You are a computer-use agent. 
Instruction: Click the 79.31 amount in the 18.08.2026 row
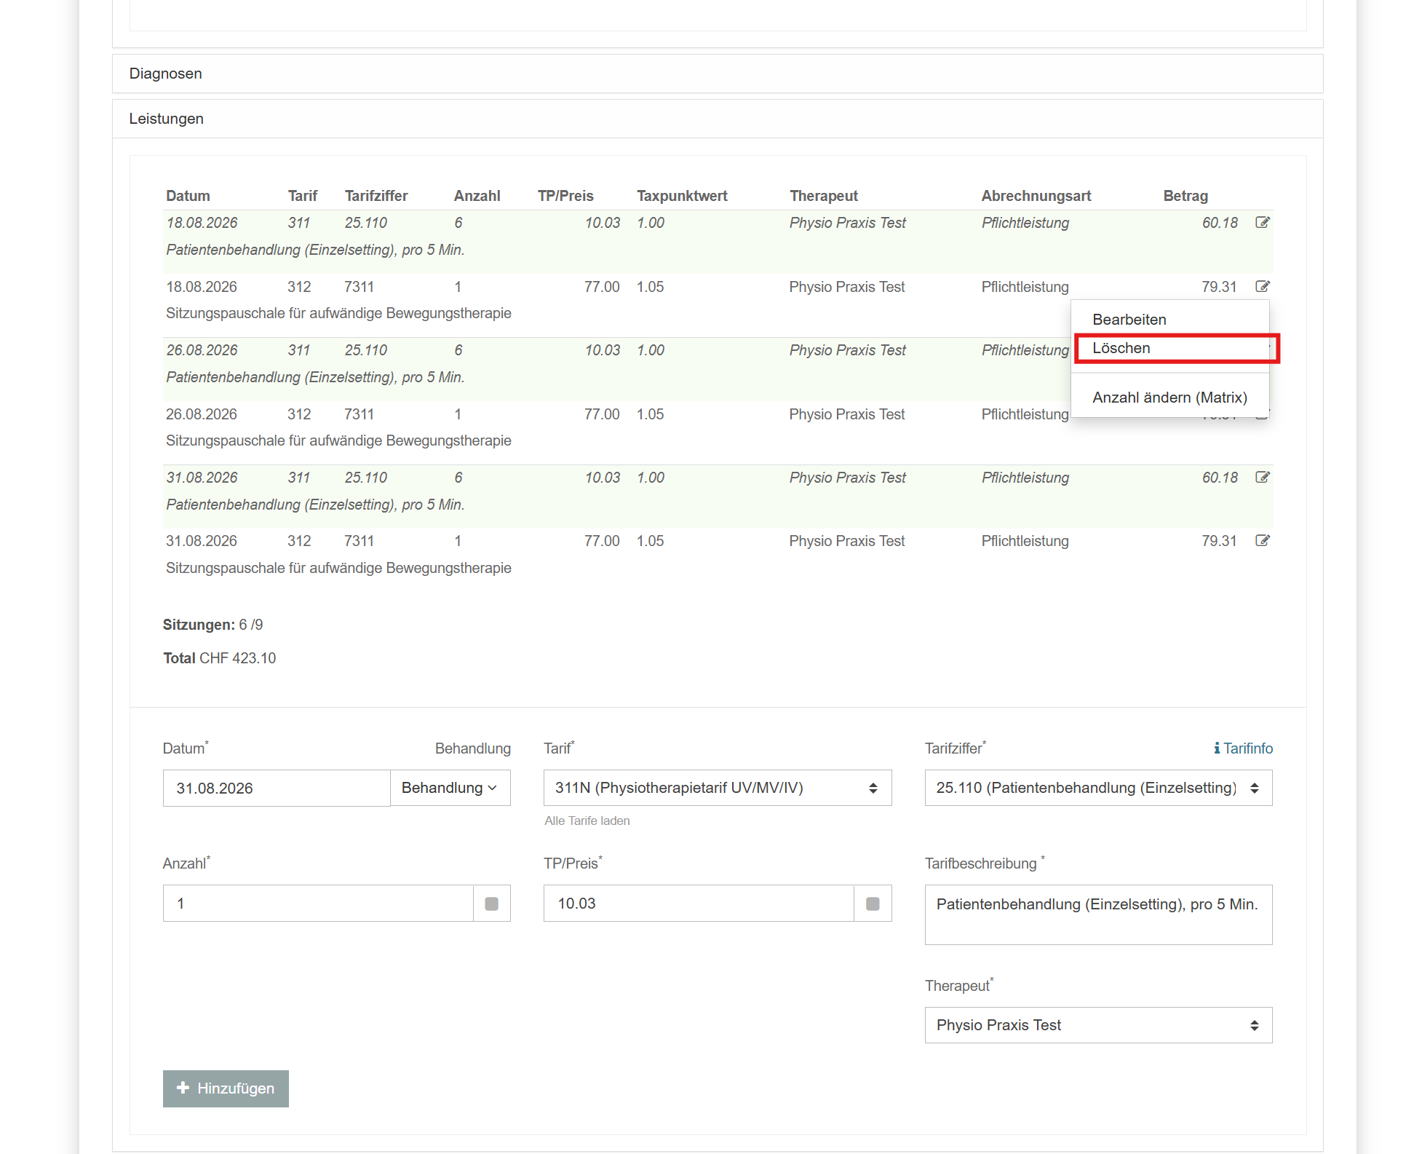tap(1220, 287)
